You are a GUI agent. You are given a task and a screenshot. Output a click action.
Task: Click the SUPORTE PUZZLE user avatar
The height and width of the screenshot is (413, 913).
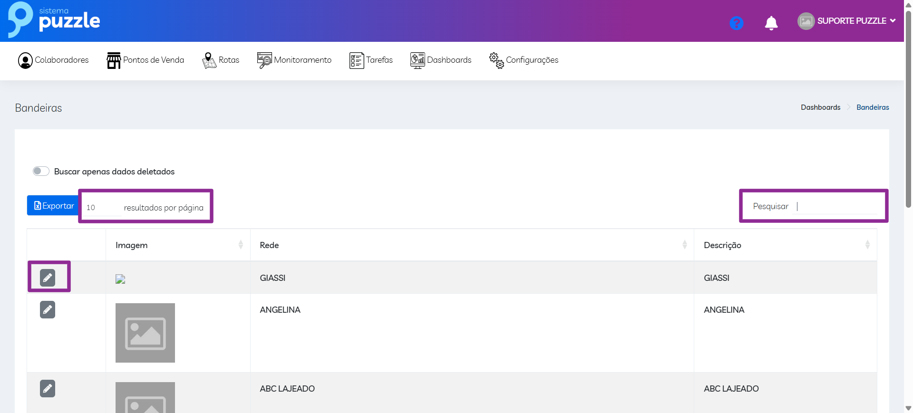(x=806, y=21)
